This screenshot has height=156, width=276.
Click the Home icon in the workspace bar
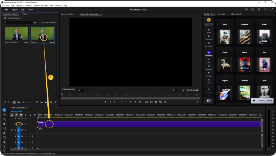pos(6,9)
